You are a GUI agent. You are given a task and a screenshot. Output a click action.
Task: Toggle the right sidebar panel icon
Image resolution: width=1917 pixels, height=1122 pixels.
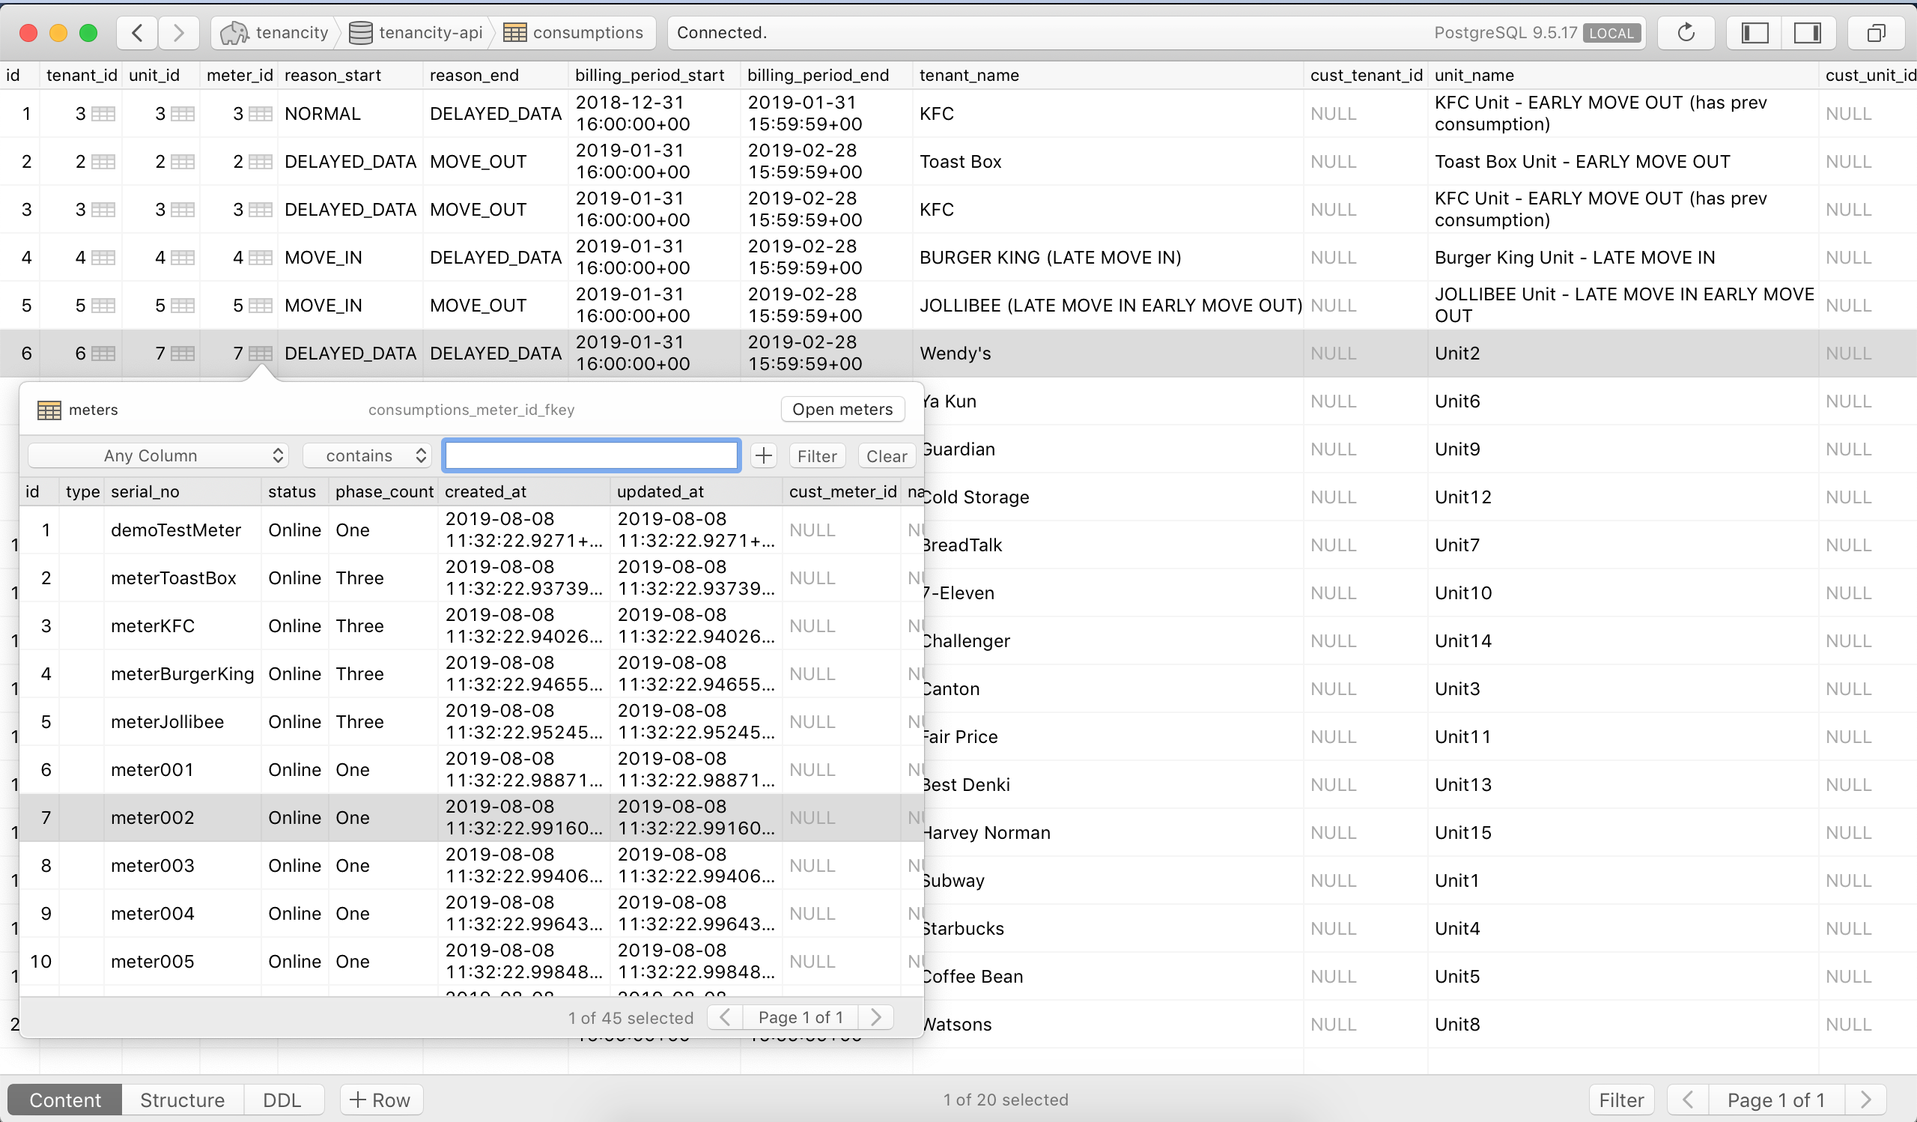[1807, 33]
